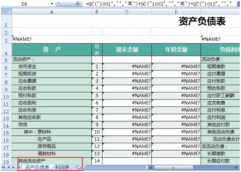Screen dimensions: 241x172
Task: Click next sheet navigation arrow
Action: (13, 167)
